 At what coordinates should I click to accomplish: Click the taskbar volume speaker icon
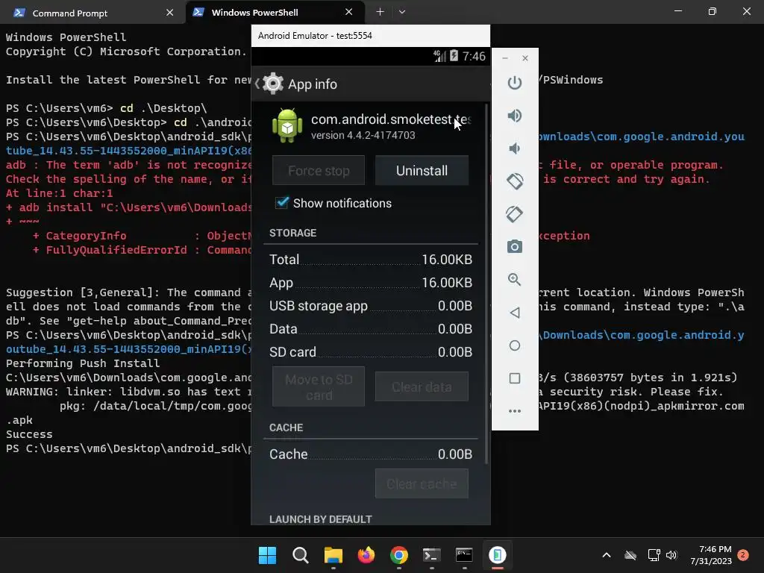coord(671,555)
